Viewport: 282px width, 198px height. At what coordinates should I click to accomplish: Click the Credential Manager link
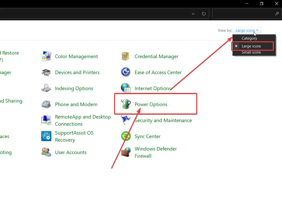point(157,56)
